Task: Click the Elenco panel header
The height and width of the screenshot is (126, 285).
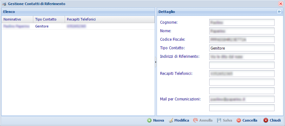Action: click(x=78, y=12)
